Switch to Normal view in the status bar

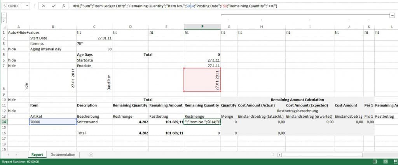[374, 162]
